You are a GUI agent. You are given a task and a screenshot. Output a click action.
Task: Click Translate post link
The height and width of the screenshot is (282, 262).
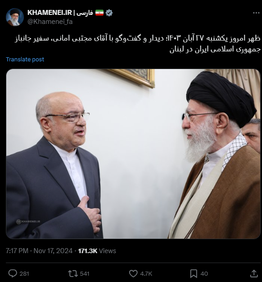(25, 60)
